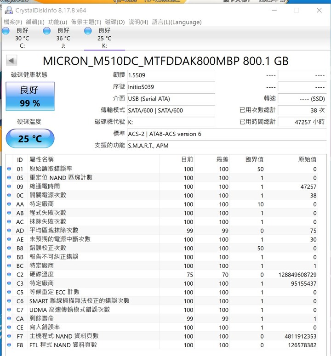
Task: Click status dot for attribute AE 未預期的電源中斷次數
Action: click(x=9, y=239)
